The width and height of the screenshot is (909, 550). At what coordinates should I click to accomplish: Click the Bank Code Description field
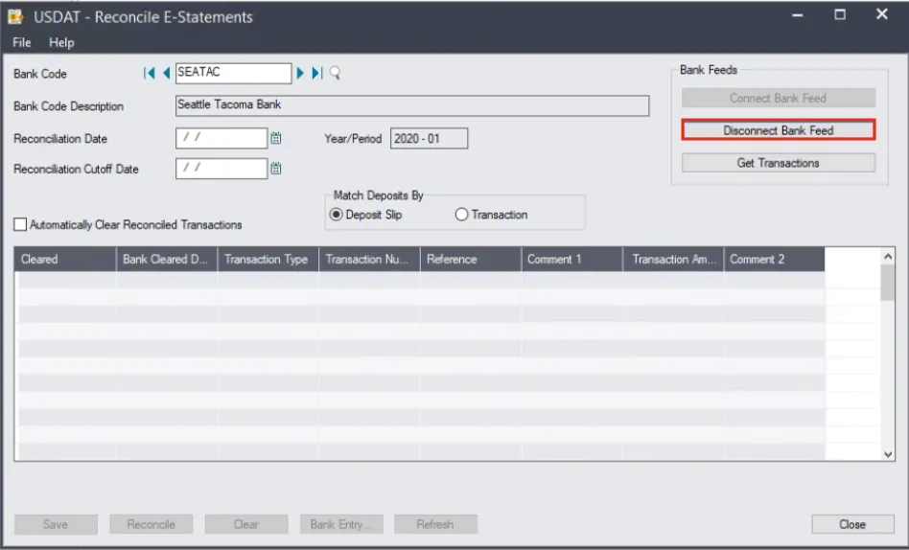[x=412, y=105]
